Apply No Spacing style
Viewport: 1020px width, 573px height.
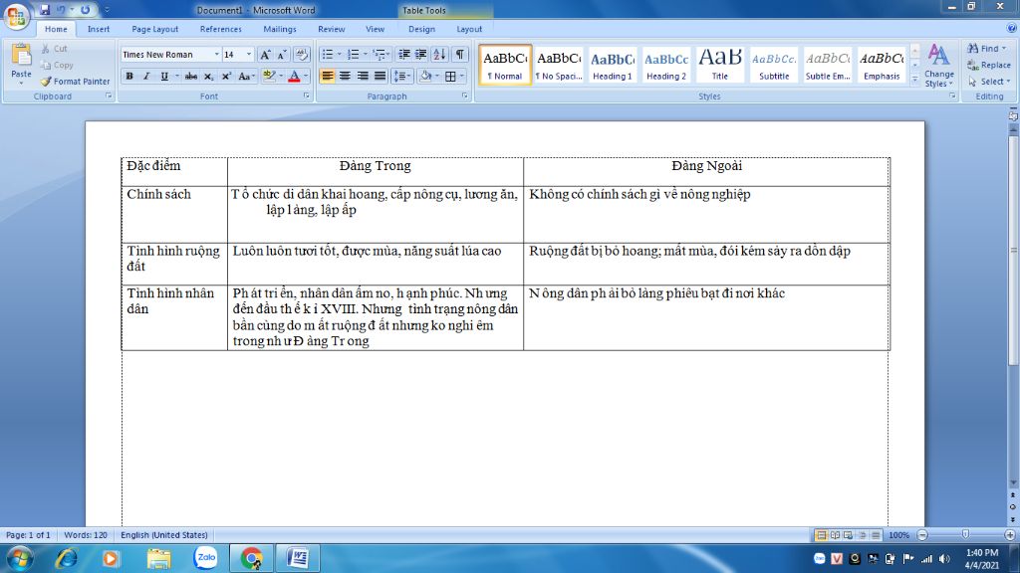[x=558, y=65]
